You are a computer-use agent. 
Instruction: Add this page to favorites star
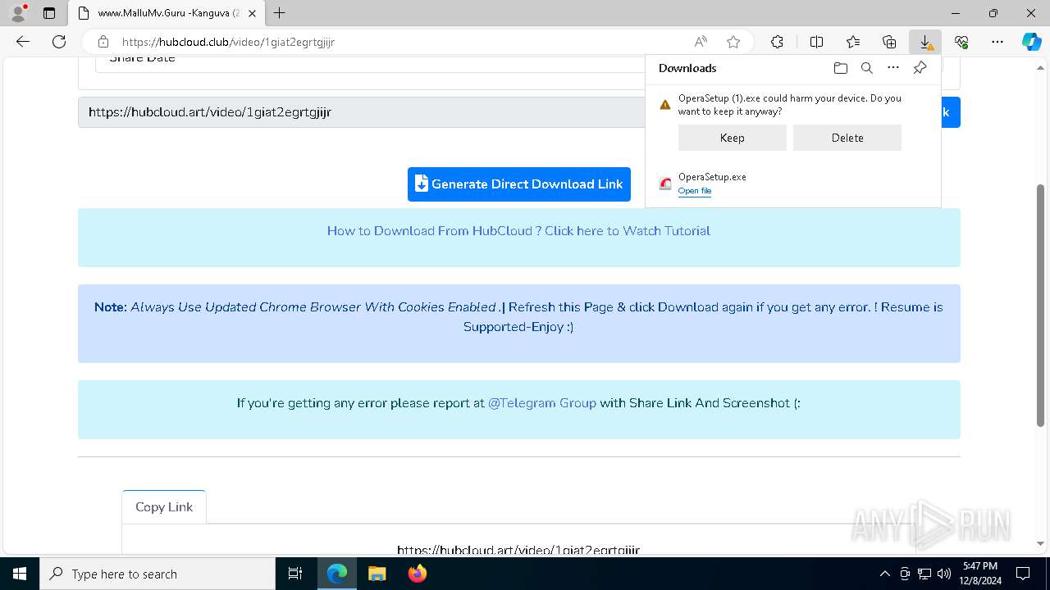pos(733,42)
